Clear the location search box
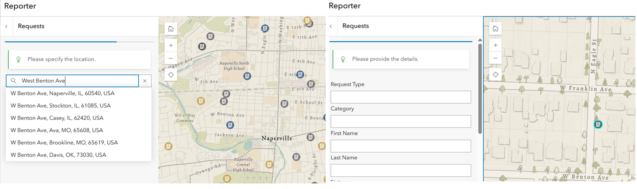 click(145, 81)
